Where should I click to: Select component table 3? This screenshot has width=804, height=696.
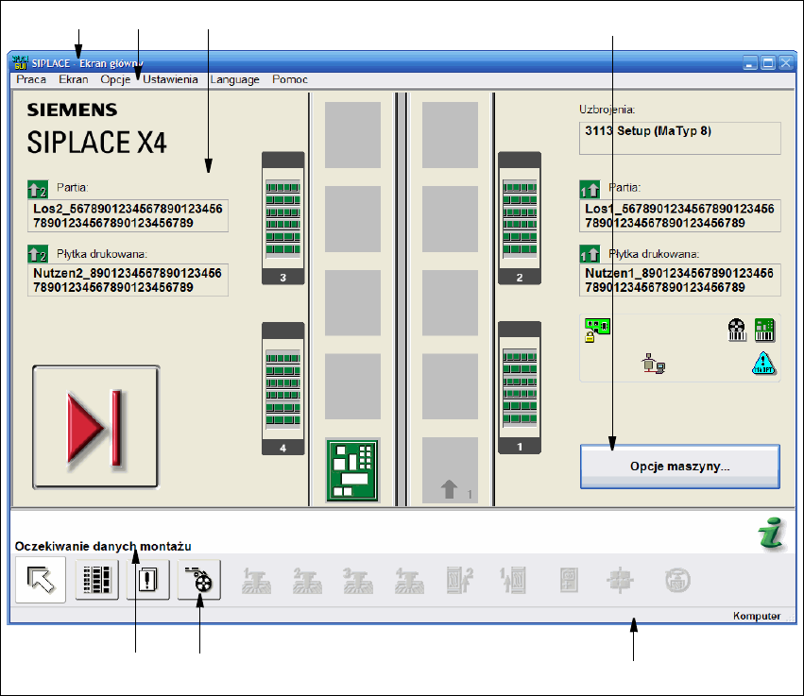point(283,218)
